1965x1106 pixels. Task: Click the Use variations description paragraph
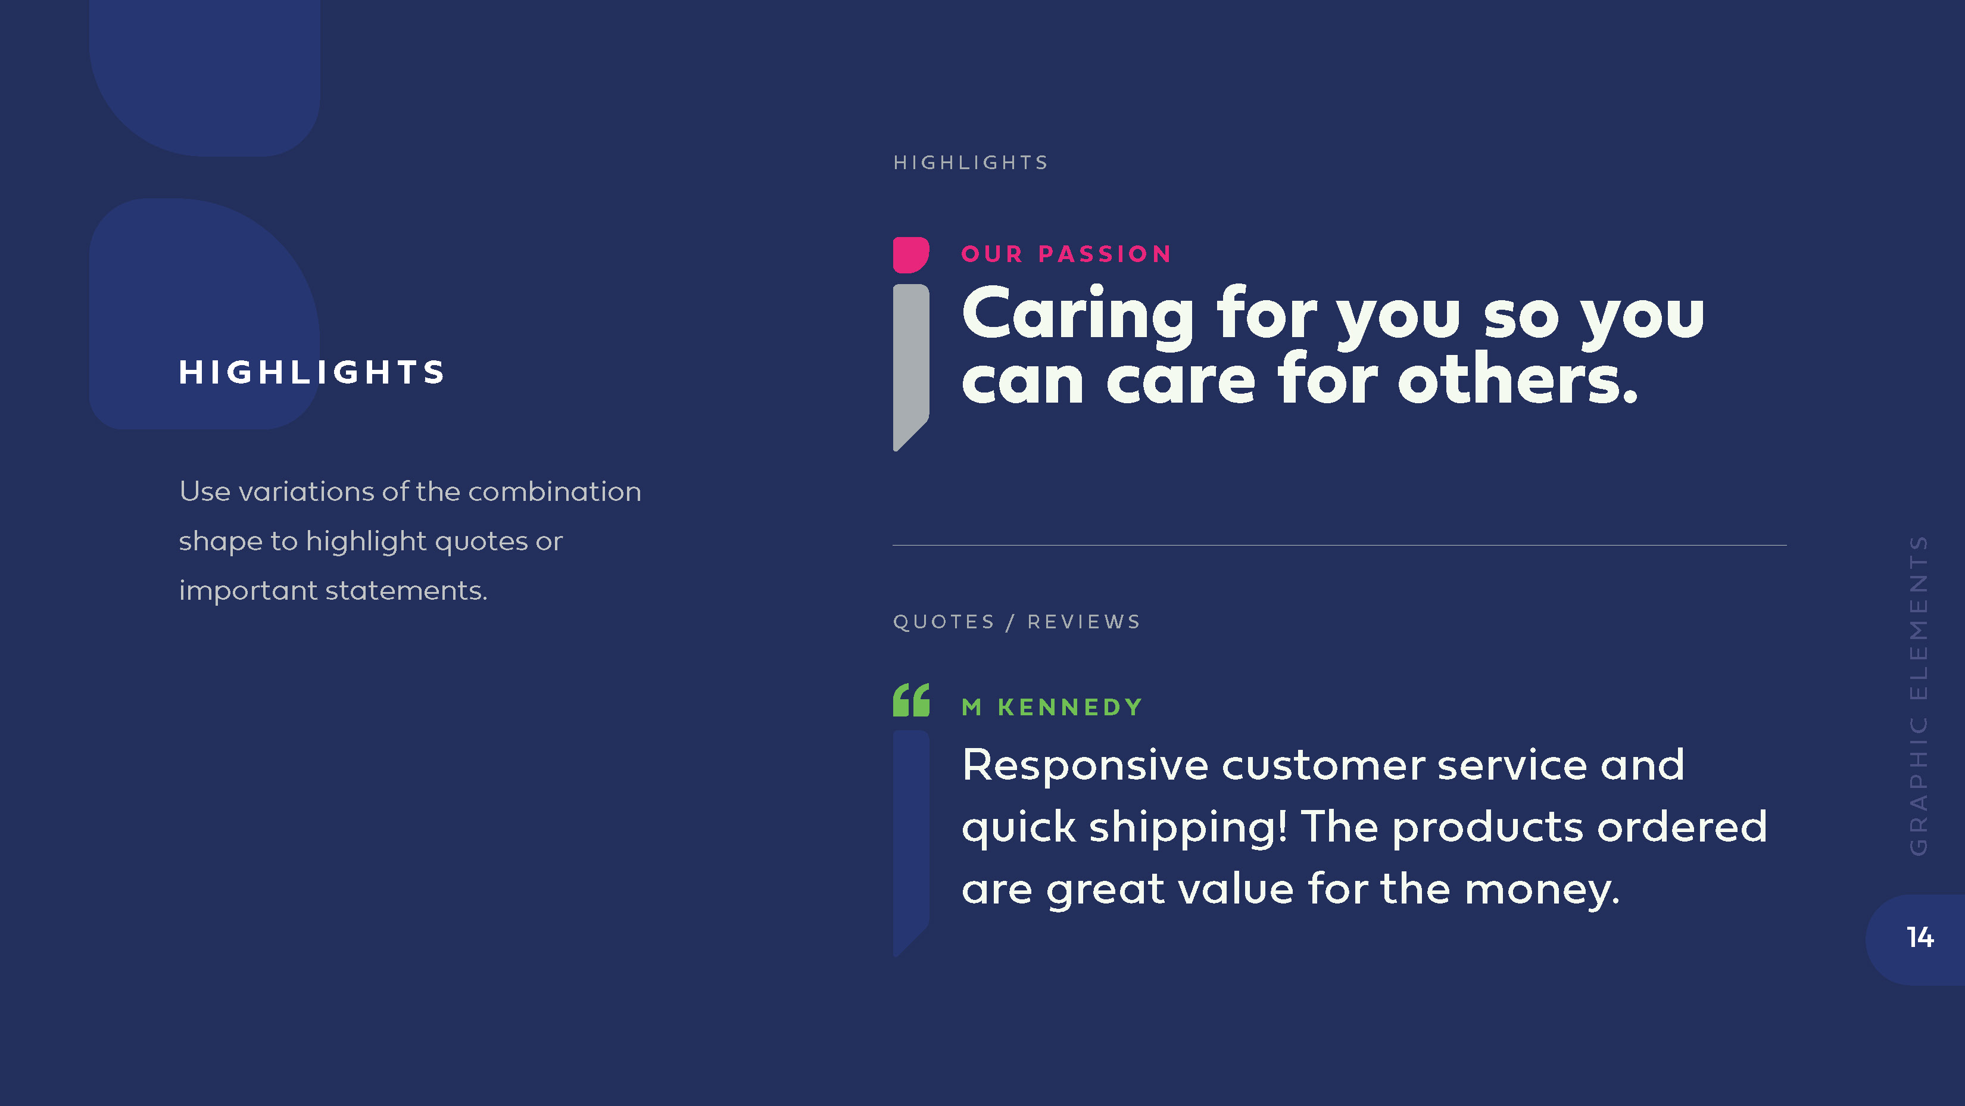pyautogui.click(x=410, y=541)
